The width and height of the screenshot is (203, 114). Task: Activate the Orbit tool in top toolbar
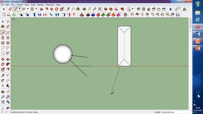pyautogui.click(x=84, y=9)
